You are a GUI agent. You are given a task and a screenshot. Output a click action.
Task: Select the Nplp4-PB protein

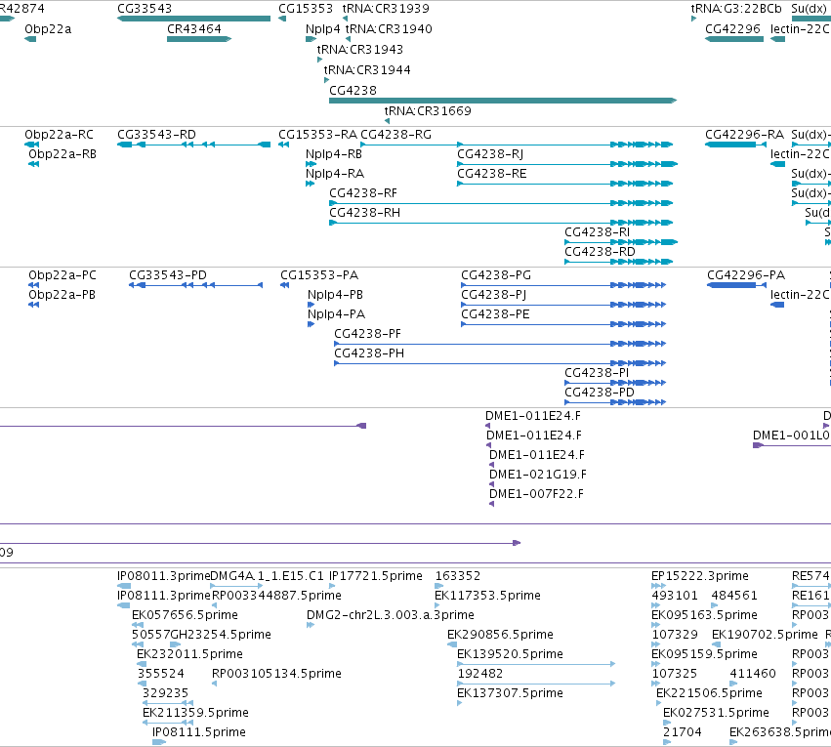coord(312,305)
